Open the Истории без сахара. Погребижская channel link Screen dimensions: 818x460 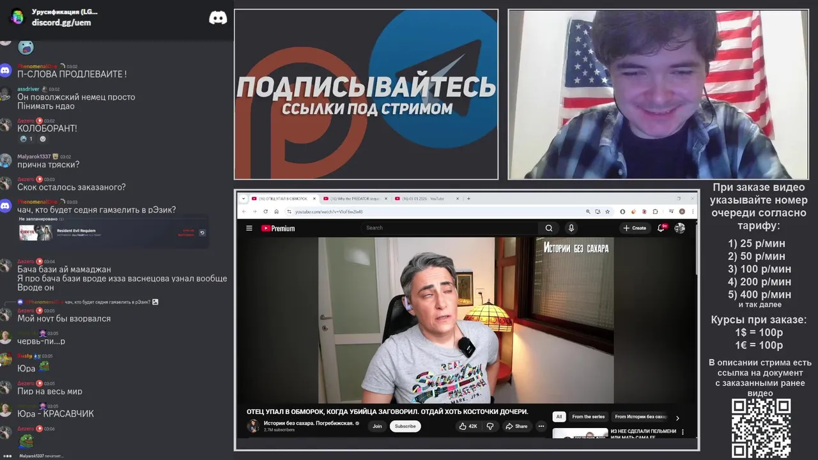click(309, 423)
